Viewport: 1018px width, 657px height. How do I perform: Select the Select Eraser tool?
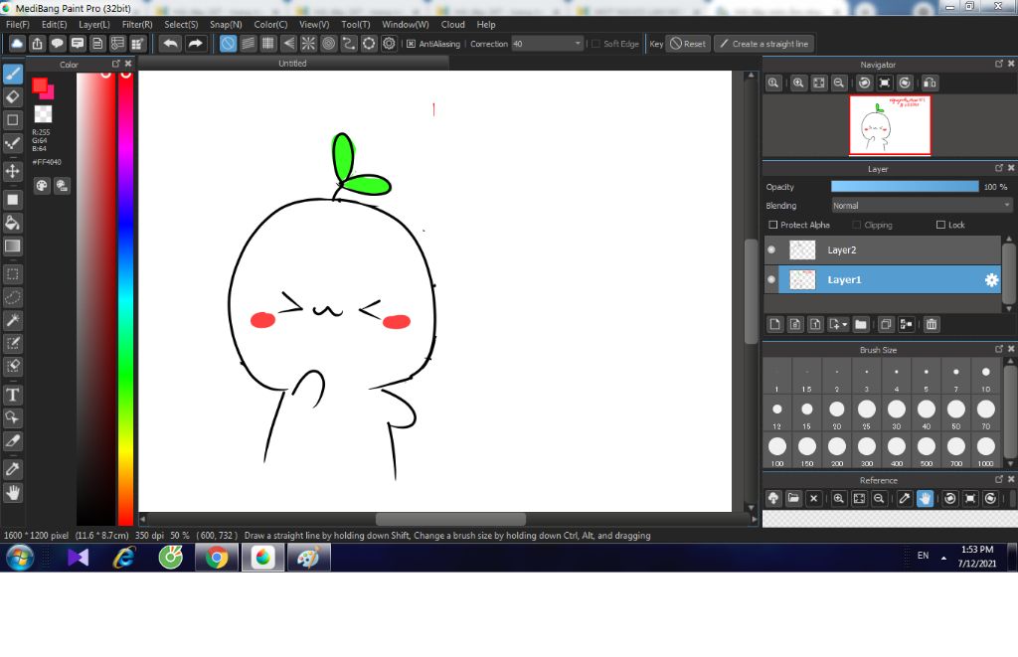pos(12,366)
